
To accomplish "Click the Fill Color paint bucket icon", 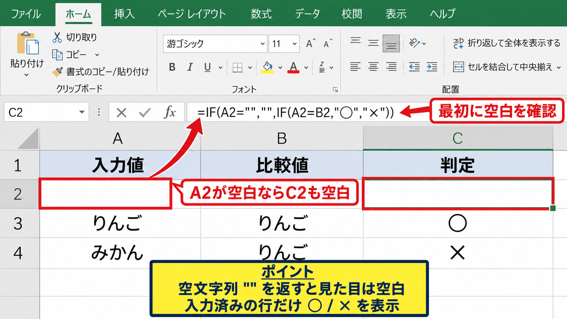I will coord(267,67).
